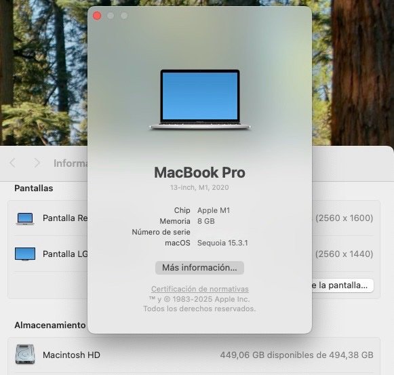Go back in System Settings window
Viewport: 394px width, 375px height.
(x=13, y=163)
